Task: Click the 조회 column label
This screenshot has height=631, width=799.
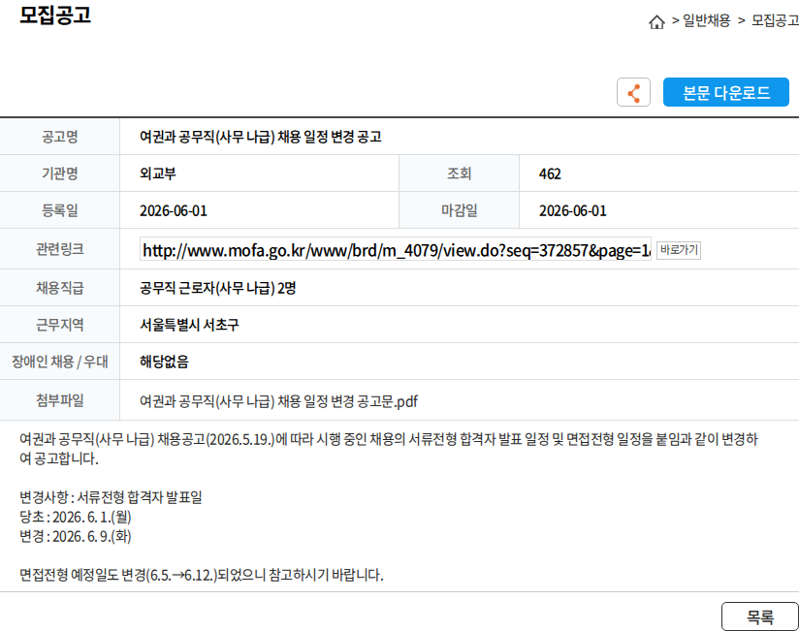Action: pos(459,174)
